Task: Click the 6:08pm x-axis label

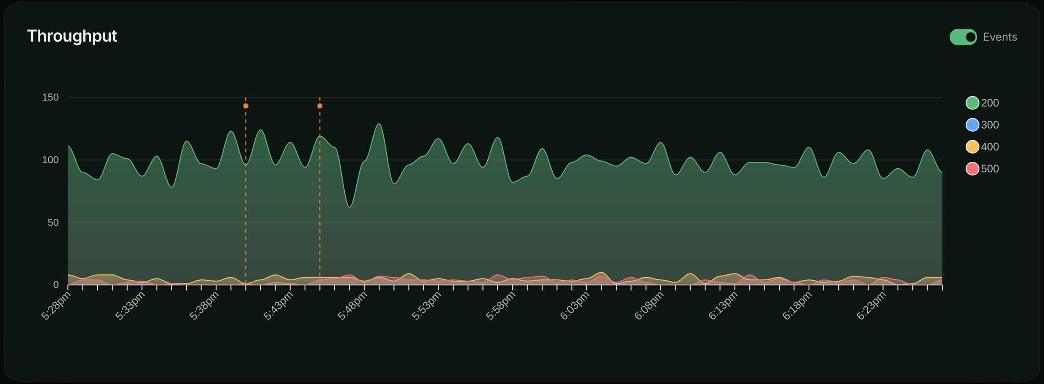Action: (x=650, y=305)
